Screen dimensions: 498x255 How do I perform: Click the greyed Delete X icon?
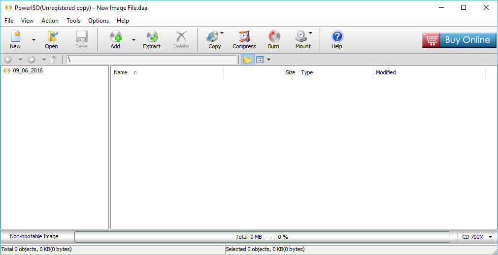click(181, 36)
